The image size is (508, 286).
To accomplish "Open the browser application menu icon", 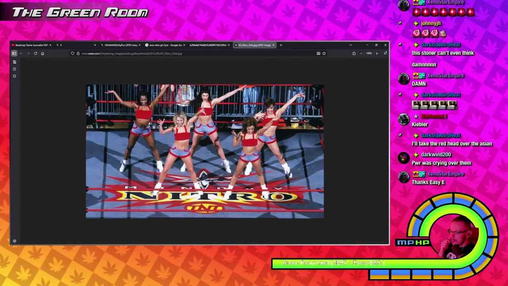I will (385, 53).
